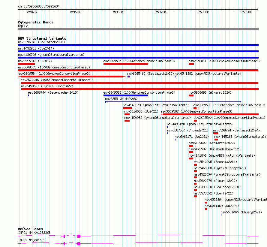Open nsv6409600 (Sedlazeck2020) label
Screen dimensions: 267x247
(x=212, y=143)
